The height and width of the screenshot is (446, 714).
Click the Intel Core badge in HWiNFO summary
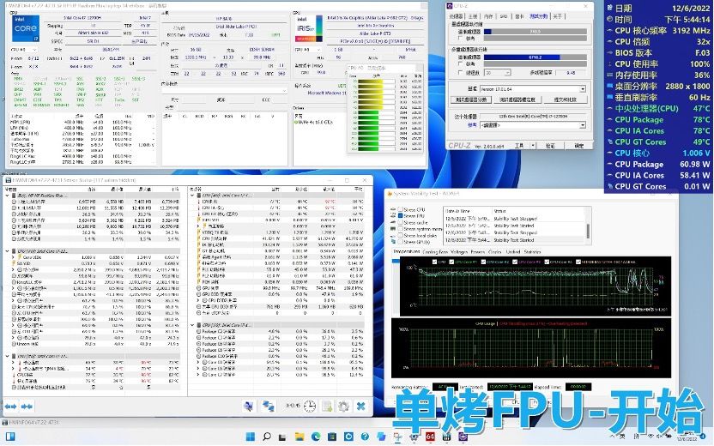[26, 28]
